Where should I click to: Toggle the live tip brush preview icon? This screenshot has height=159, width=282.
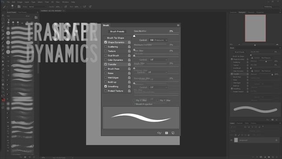click(x=160, y=133)
